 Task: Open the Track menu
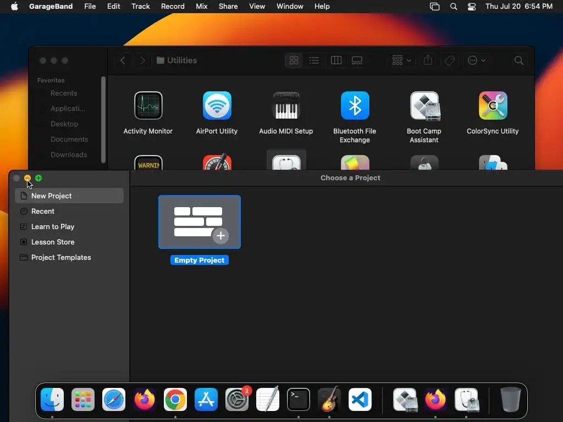[140, 7]
